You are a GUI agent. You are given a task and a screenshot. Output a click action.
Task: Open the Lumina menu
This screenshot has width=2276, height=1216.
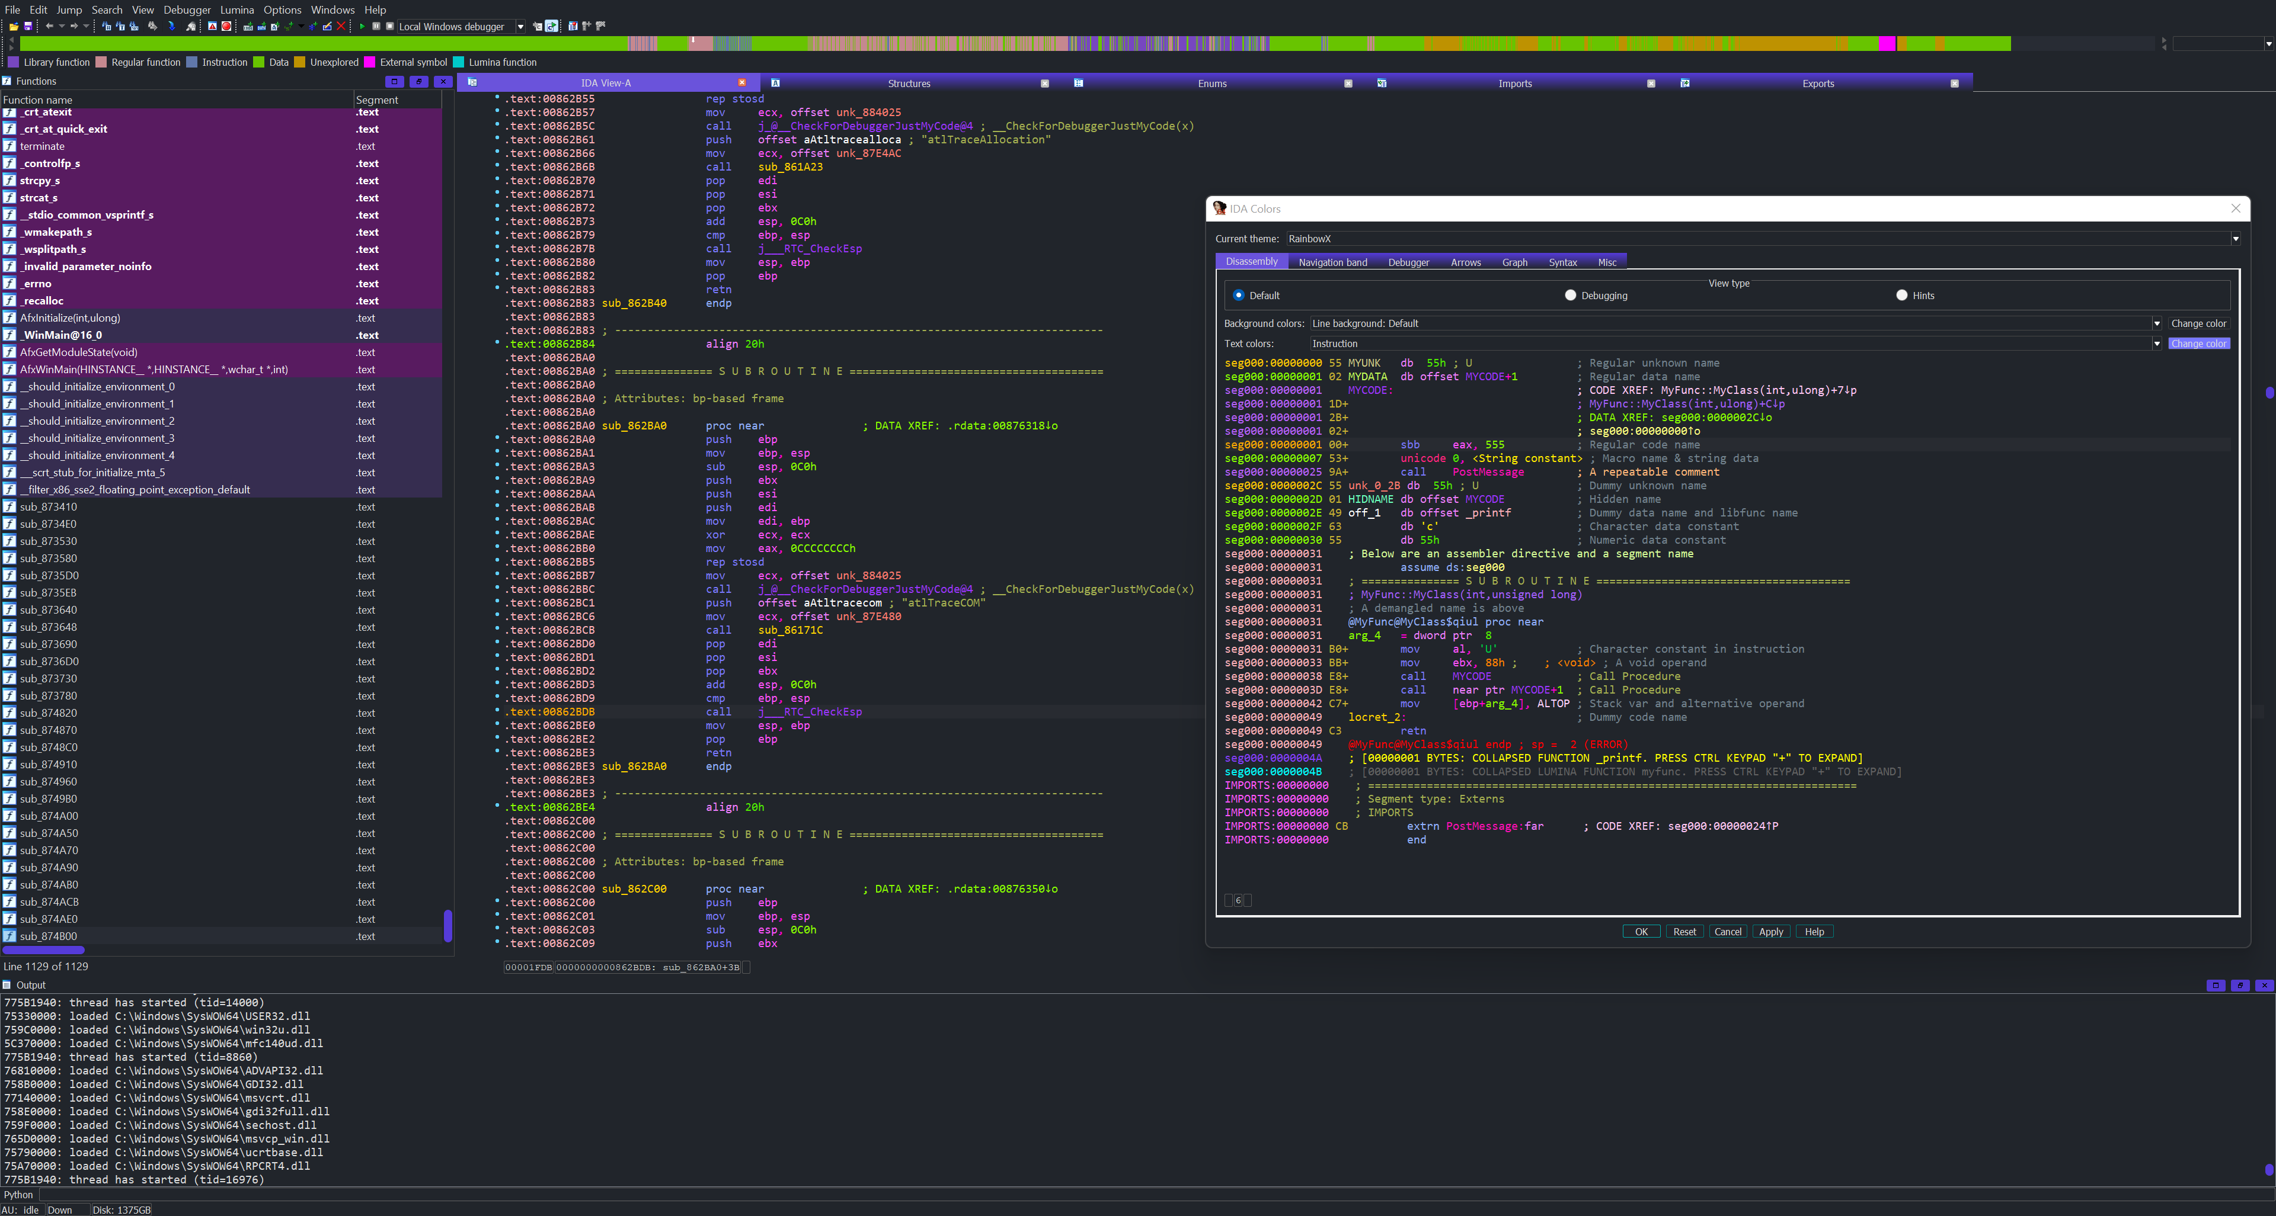point(237,9)
